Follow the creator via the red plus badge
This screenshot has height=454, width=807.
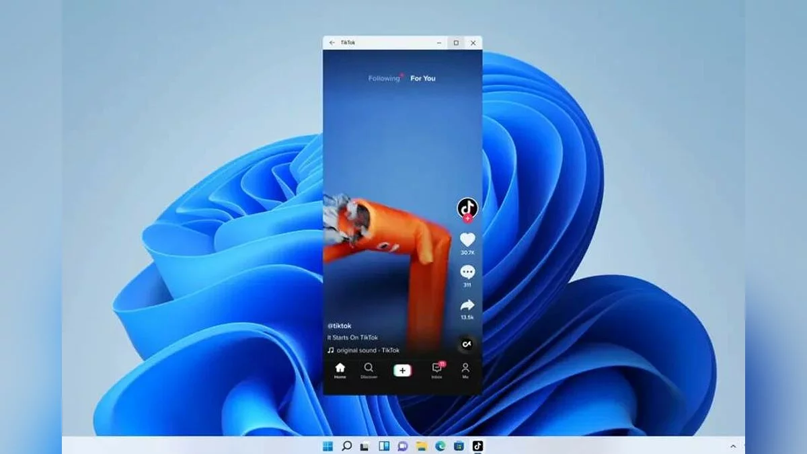point(467,219)
